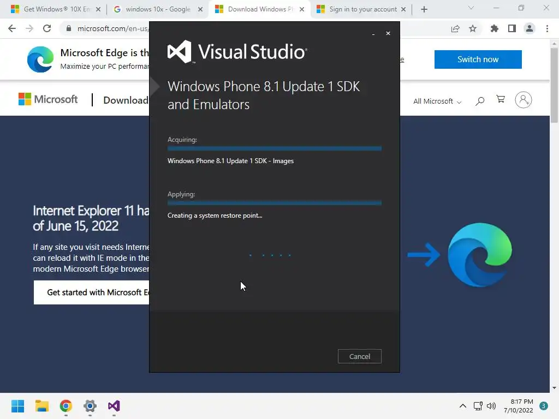Click the Visual Studio logo in installer
This screenshot has width=559, height=419.
coord(237,52)
